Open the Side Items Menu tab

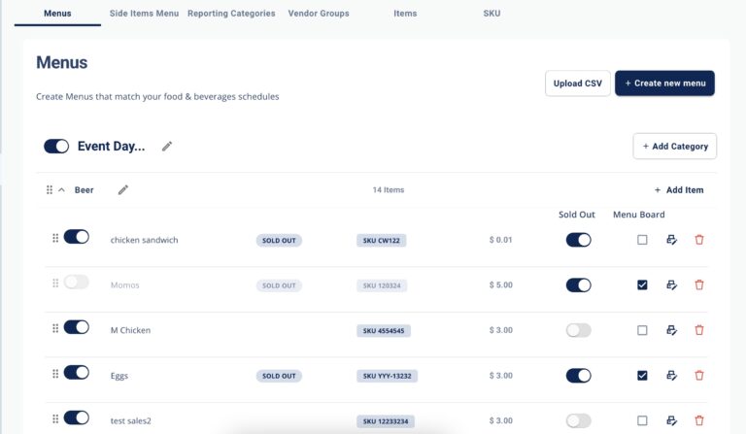coord(144,14)
